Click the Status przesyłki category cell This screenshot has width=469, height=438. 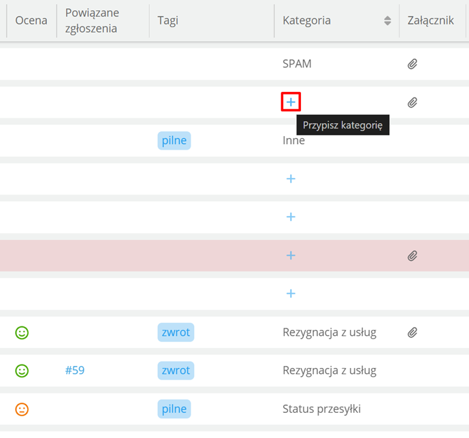[321, 409]
